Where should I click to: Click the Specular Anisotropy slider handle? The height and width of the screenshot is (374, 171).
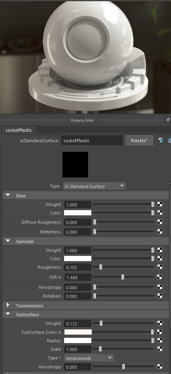(95, 287)
